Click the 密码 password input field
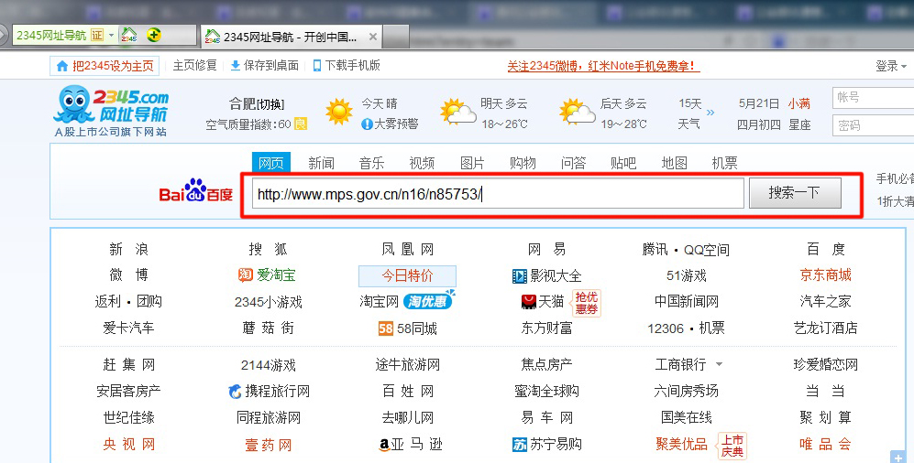The width and height of the screenshot is (914, 463). [x=873, y=125]
